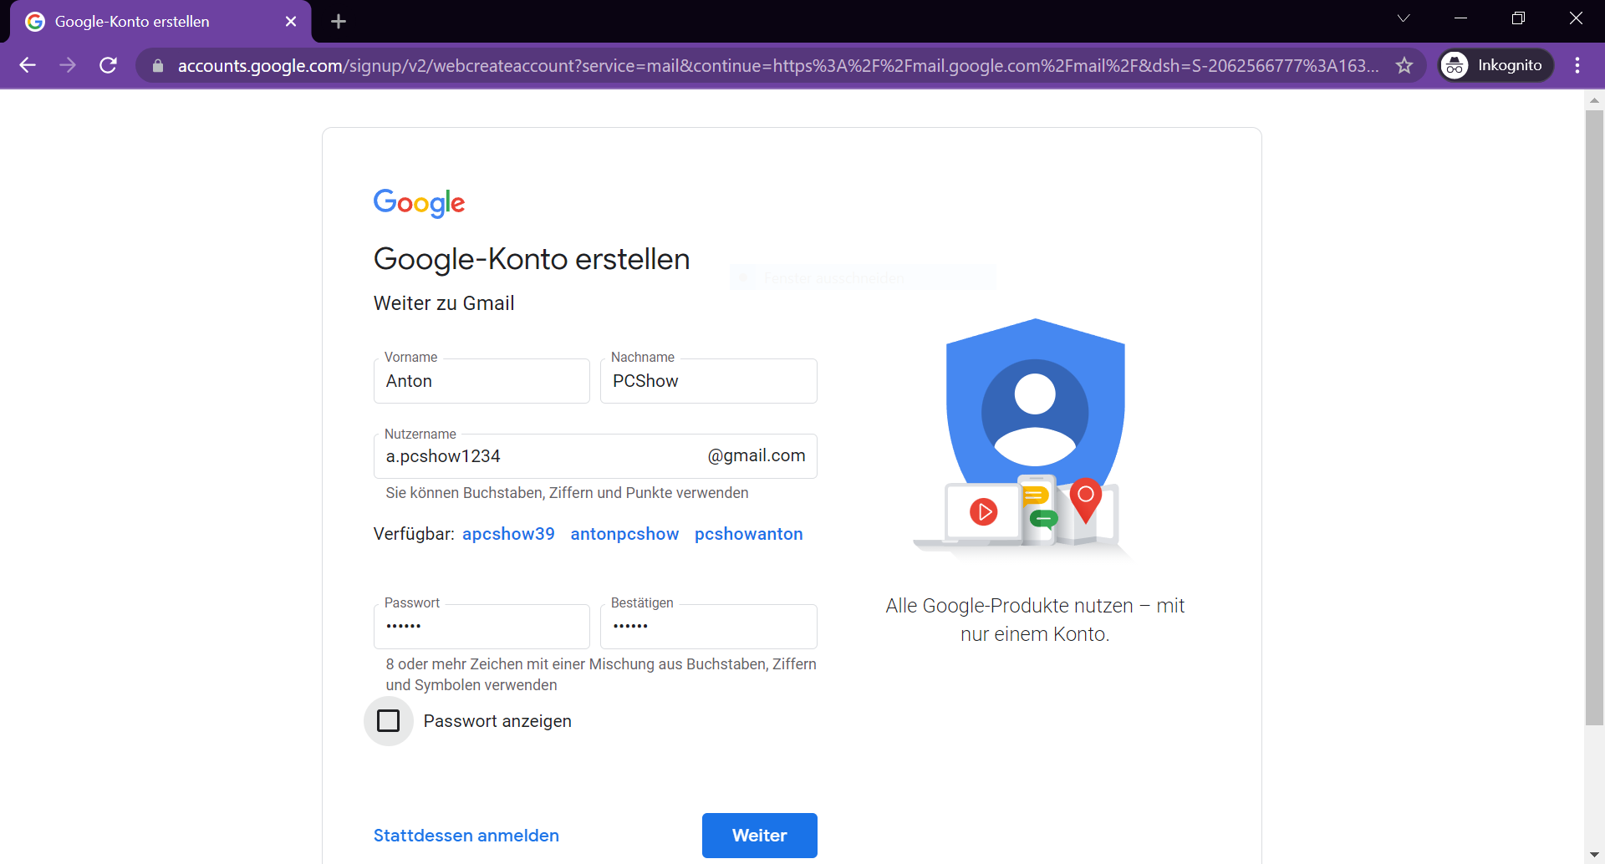Open a new browser tab
Image resolution: width=1605 pixels, height=864 pixels.
click(338, 21)
